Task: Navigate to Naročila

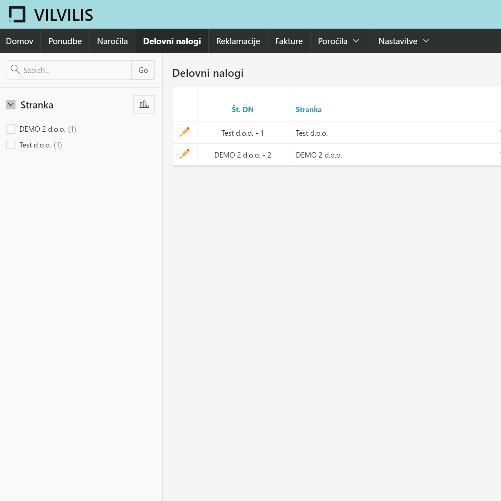Action: click(112, 41)
